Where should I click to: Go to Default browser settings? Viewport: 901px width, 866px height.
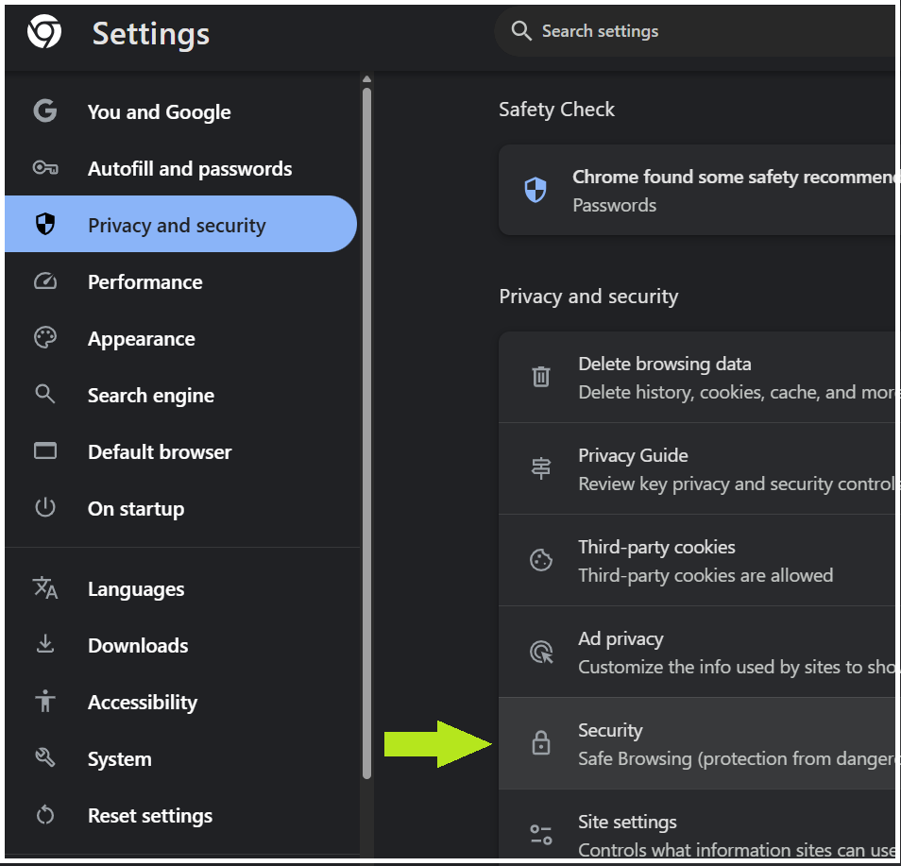pyautogui.click(x=180, y=451)
